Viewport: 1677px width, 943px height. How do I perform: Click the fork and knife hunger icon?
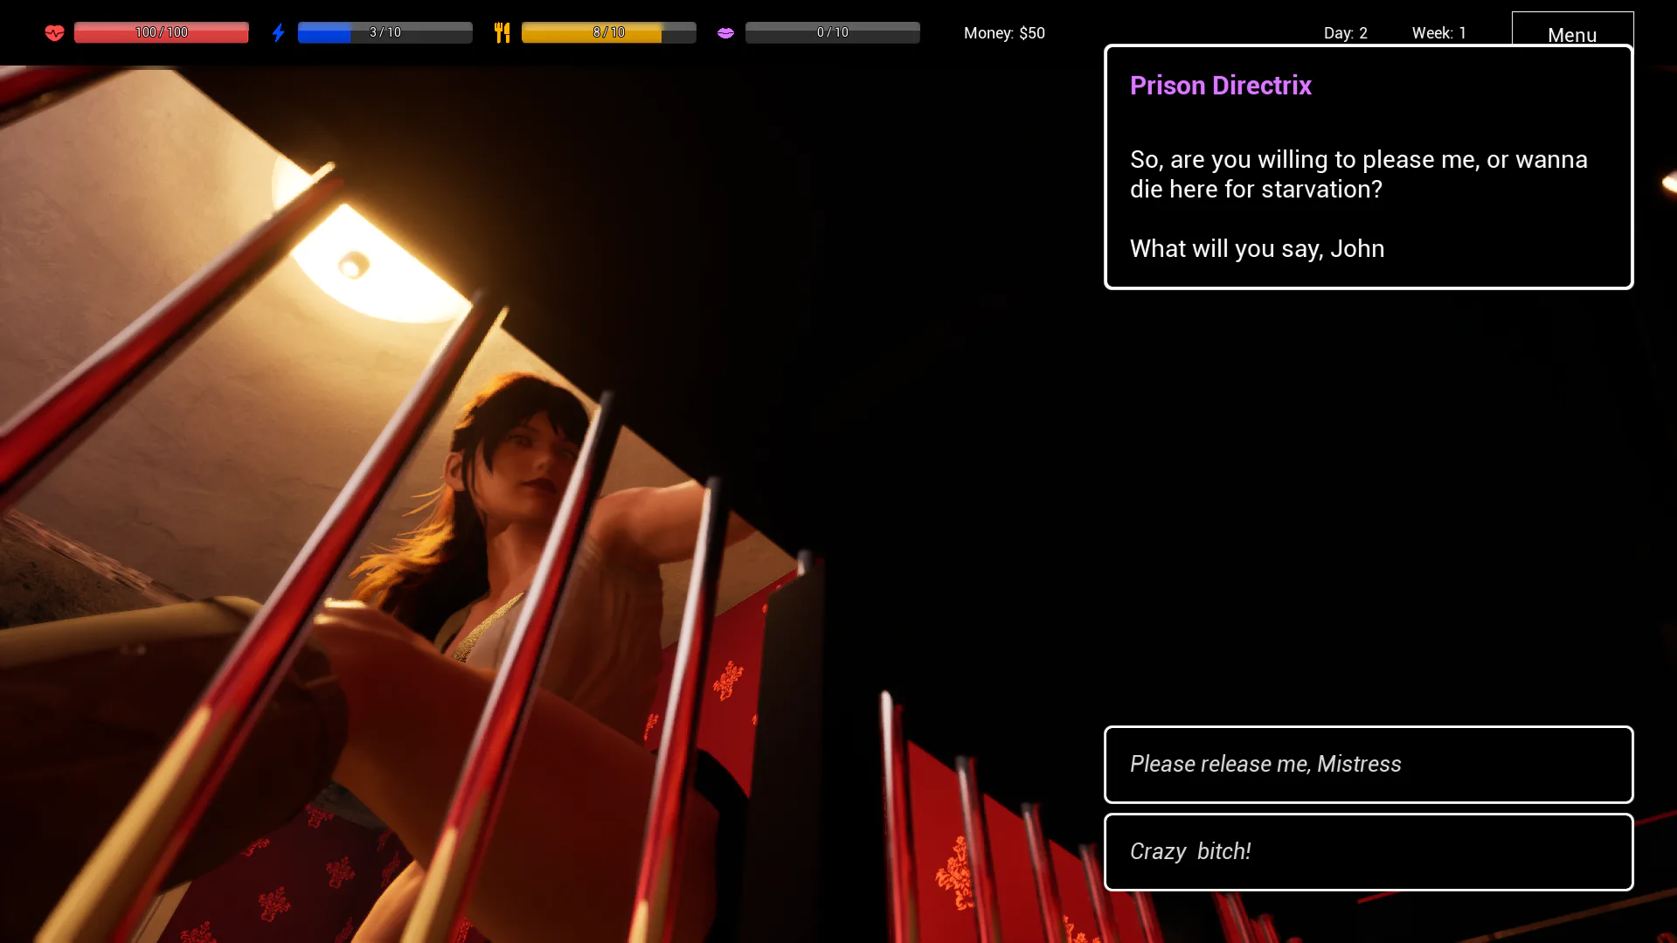pyautogui.click(x=502, y=33)
